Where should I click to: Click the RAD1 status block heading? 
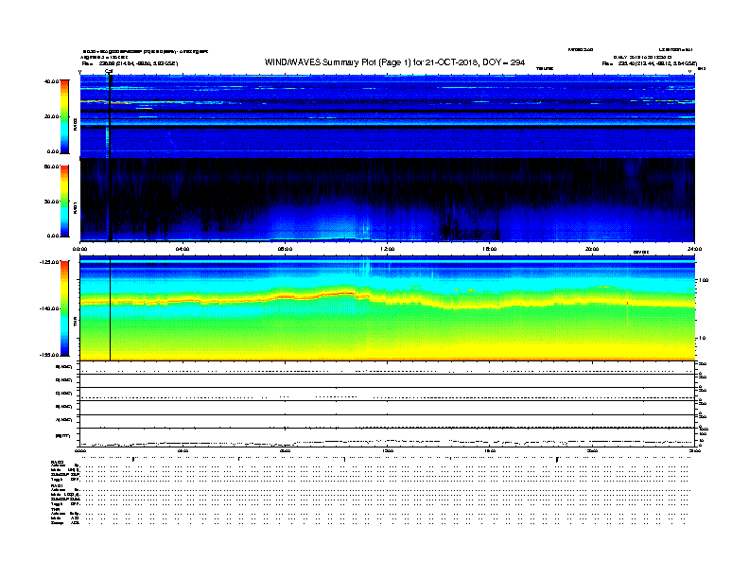point(57,485)
